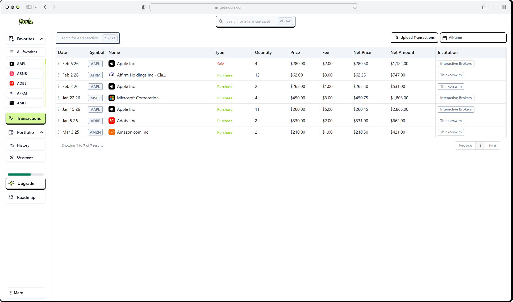This screenshot has width=513, height=302.
Task: Collapse the Favorites section chevron
Action: [x=42, y=39]
